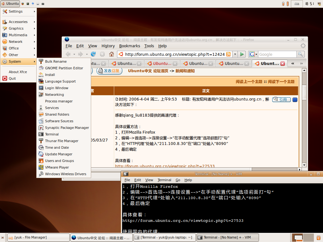Image resolution: width=323 pixels, height=242 pixels.
Task: Launch GNOME Partition Editor
Action: click(x=64, y=68)
